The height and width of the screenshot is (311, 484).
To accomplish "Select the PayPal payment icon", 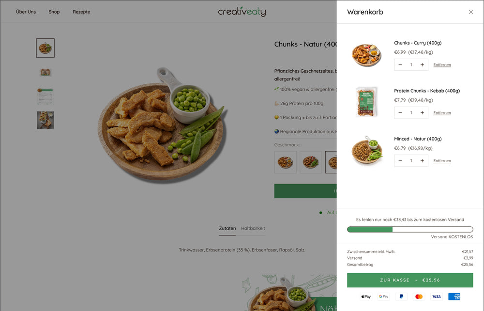I will coord(401,296).
